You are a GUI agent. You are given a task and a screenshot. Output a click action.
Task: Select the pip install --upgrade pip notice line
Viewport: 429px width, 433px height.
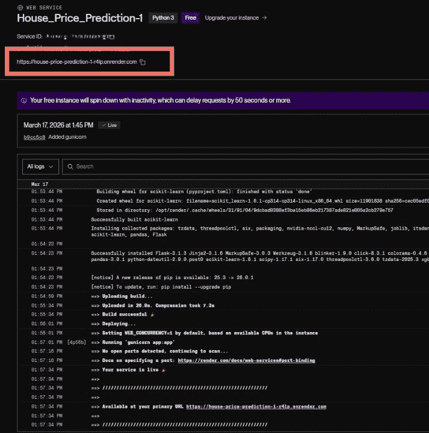point(161,287)
